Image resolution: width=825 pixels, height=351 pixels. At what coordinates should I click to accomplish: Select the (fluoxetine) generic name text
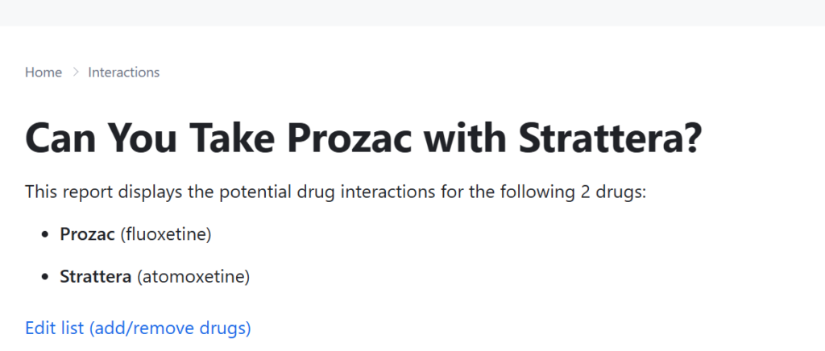pyautogui.click(x=166, y=234)
